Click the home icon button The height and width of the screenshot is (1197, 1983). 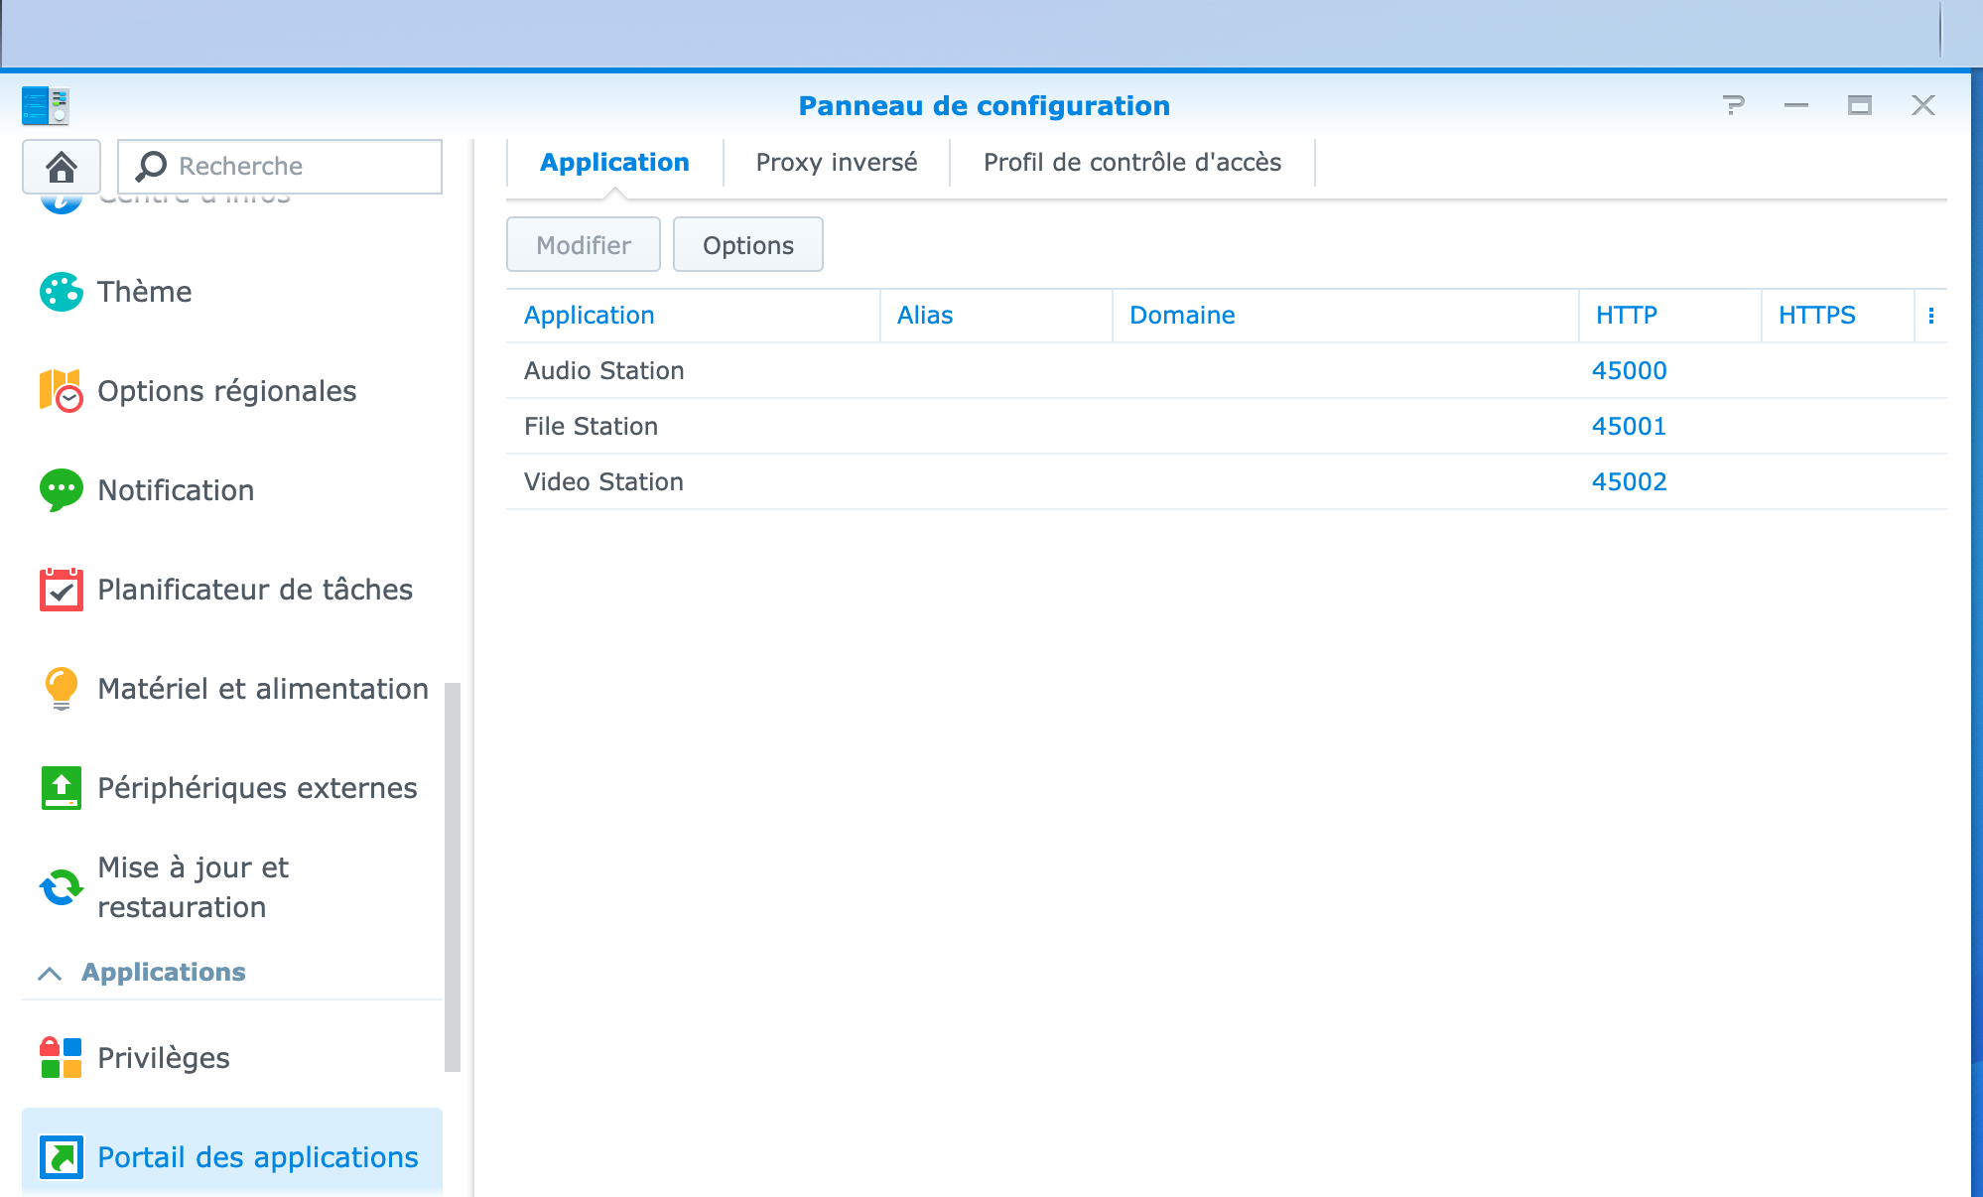62,167
